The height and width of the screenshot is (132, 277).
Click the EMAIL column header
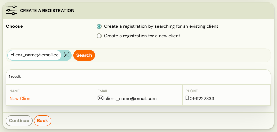pyautogui.click(x=103, y=91)
